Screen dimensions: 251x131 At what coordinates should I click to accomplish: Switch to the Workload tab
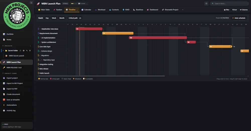(100, 10)
